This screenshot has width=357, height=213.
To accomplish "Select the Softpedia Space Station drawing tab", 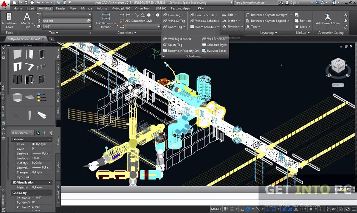I will (24, 39).
